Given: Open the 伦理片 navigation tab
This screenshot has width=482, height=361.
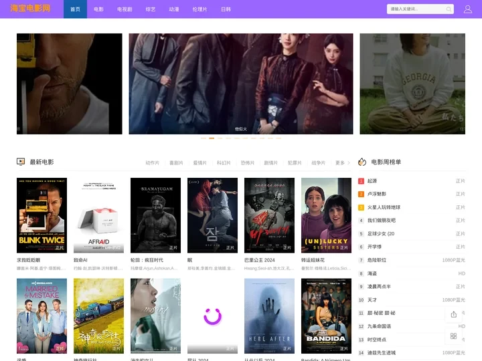Looking at the screenshot, I should [x=199, y=9].
